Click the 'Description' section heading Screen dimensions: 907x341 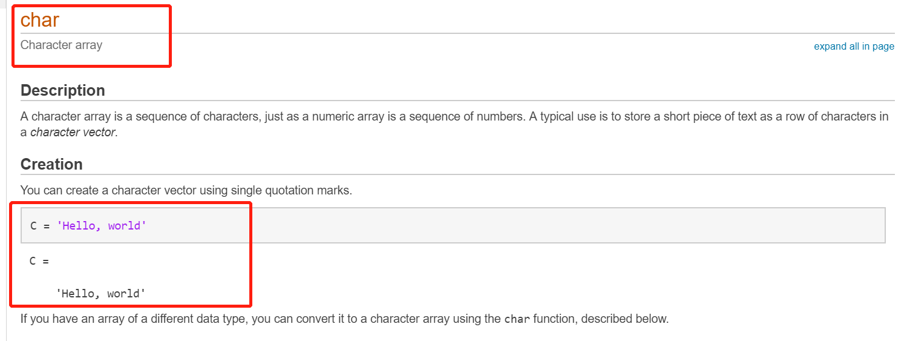(x=63, y=90)
